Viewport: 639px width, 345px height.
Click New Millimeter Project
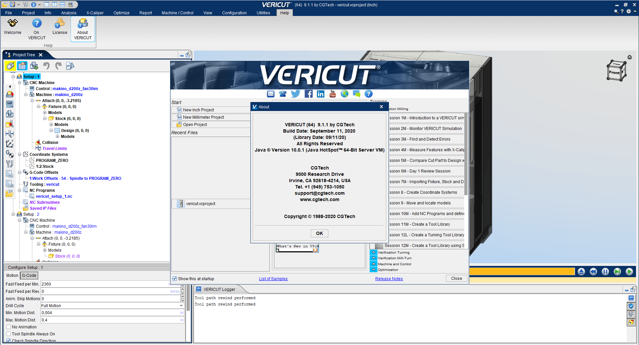click(x=211, y=117)
